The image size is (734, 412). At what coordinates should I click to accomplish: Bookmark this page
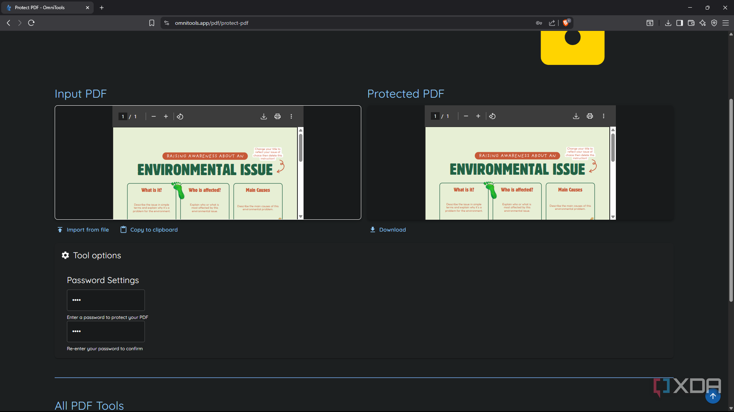152,23
